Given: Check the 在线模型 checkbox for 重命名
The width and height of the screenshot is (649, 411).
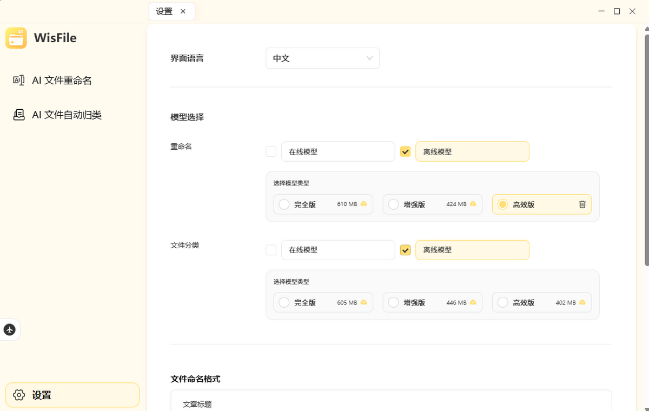Looking at the screenshot, I should [270, 151].
